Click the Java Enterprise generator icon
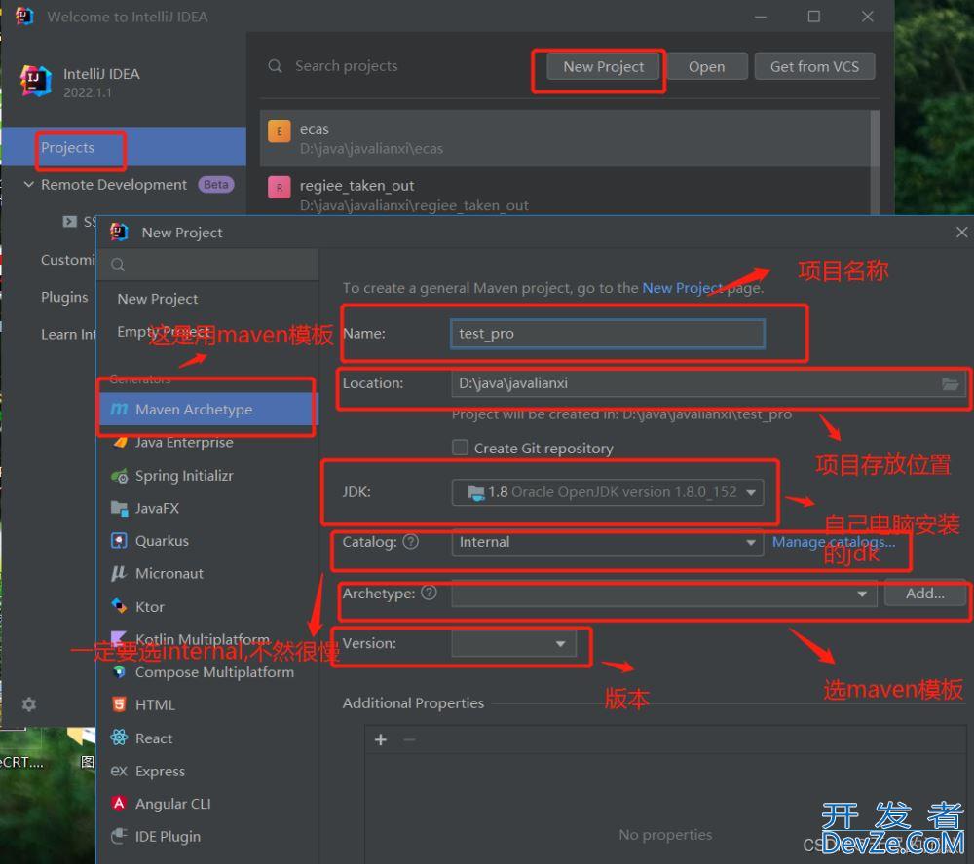 [x=120, y=443]
